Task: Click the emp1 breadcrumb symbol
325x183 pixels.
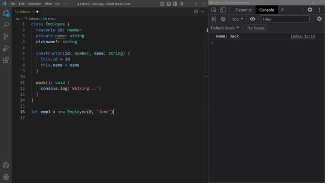Action: click(50, 19)
